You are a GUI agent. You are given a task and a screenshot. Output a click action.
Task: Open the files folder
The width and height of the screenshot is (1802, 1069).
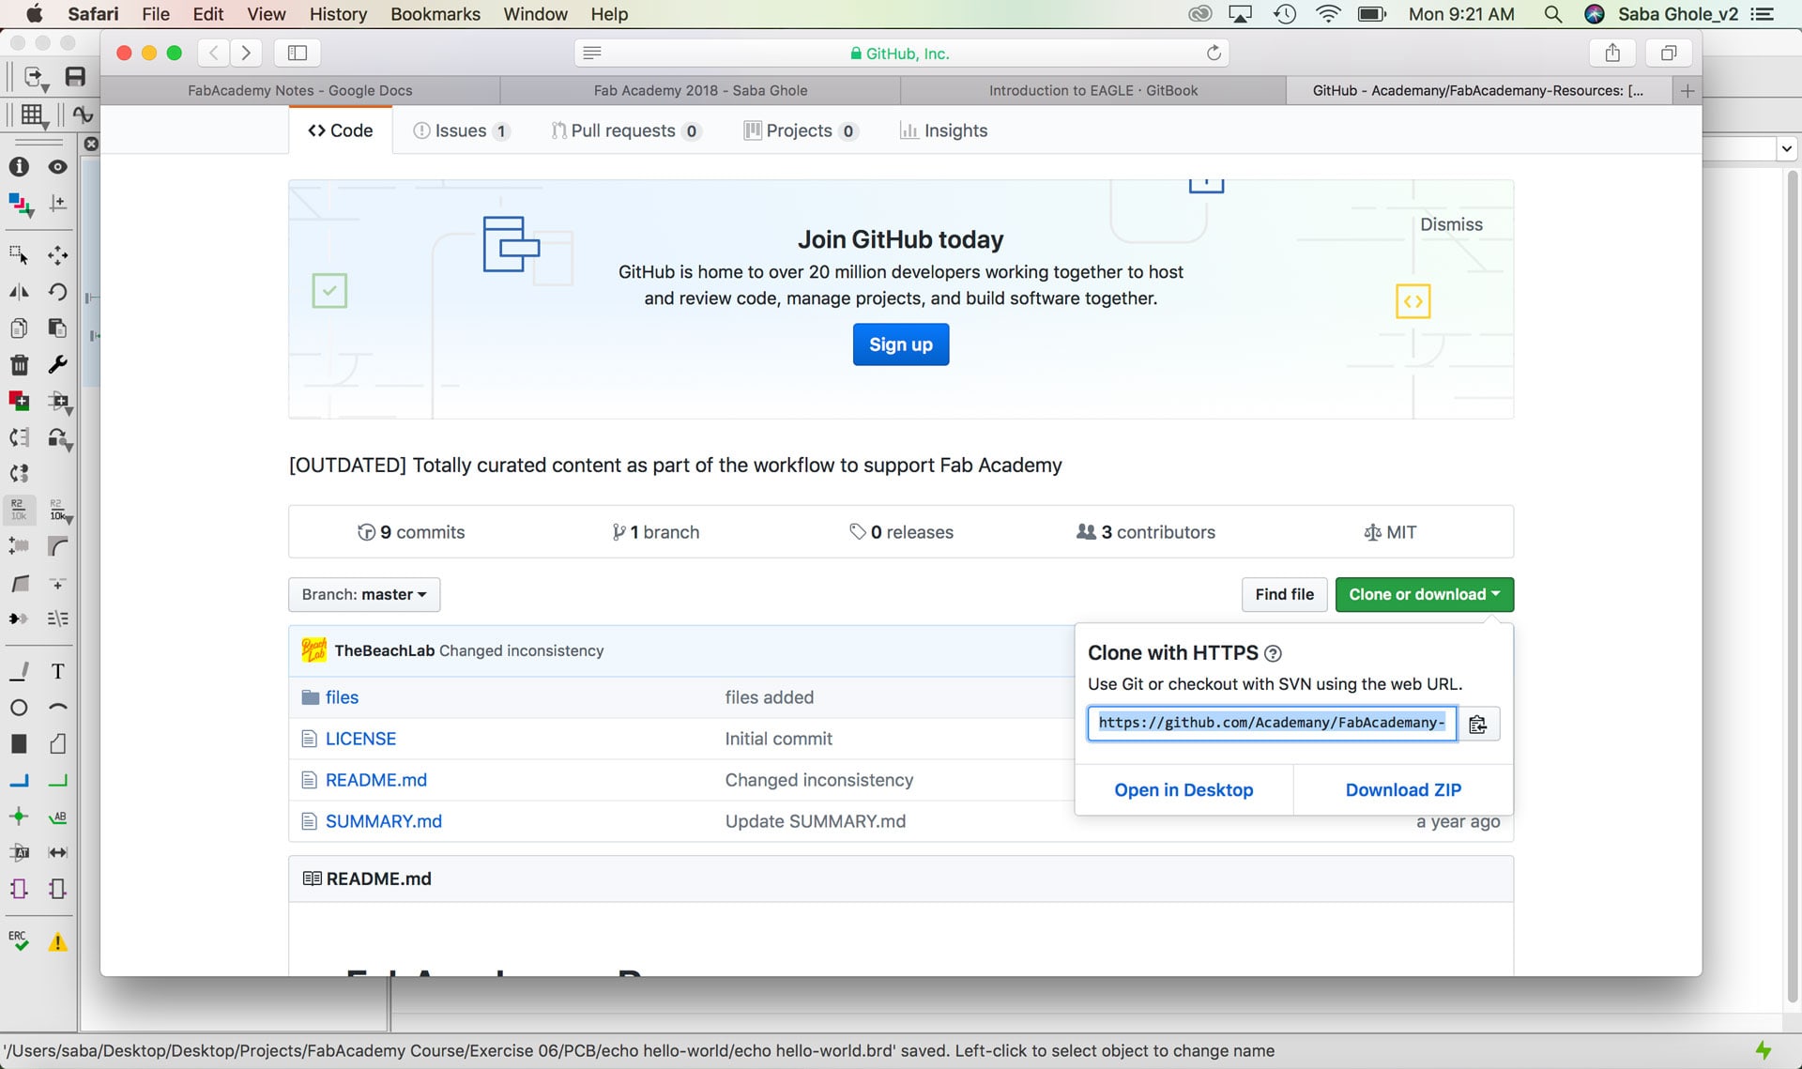click(342, 697)
